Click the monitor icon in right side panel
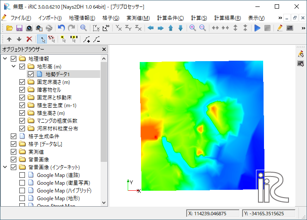 point(301,64)
